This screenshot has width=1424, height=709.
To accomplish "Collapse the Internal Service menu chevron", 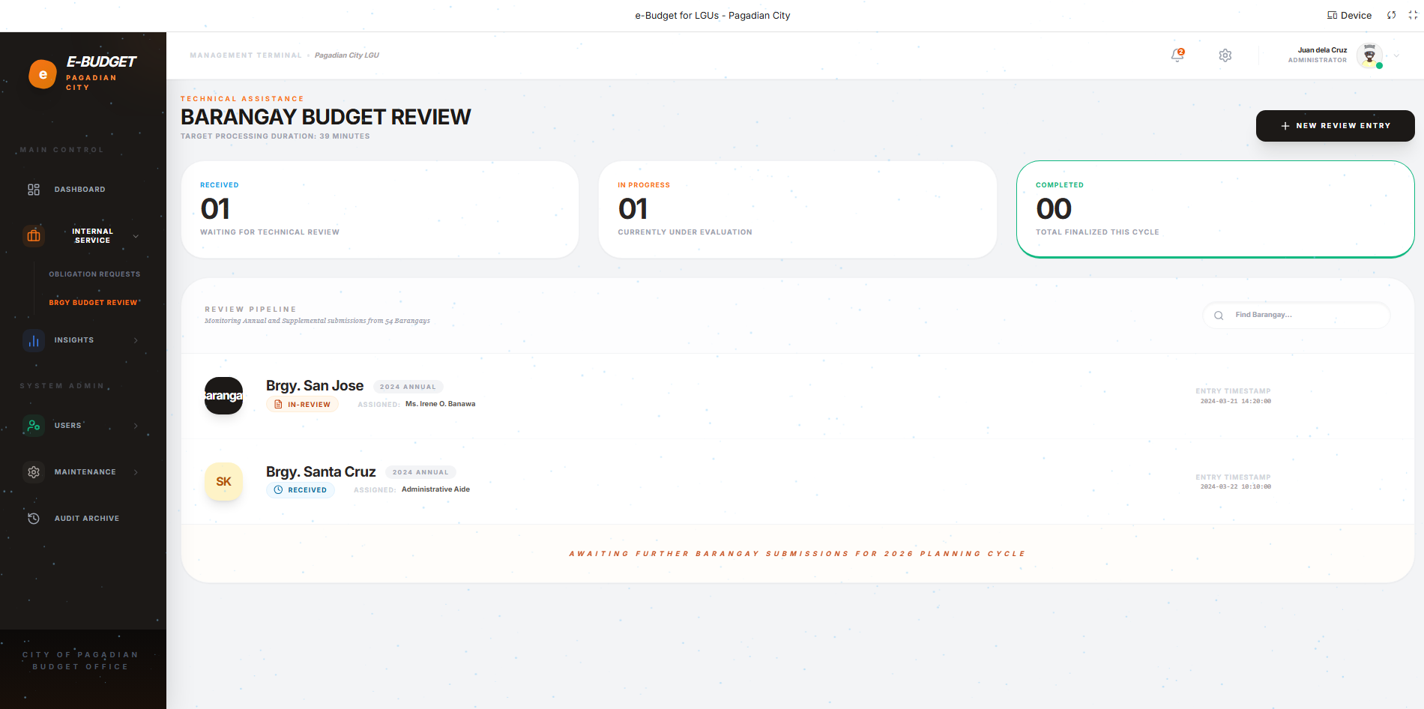I will pyautogui.click(x=136, y=236).
